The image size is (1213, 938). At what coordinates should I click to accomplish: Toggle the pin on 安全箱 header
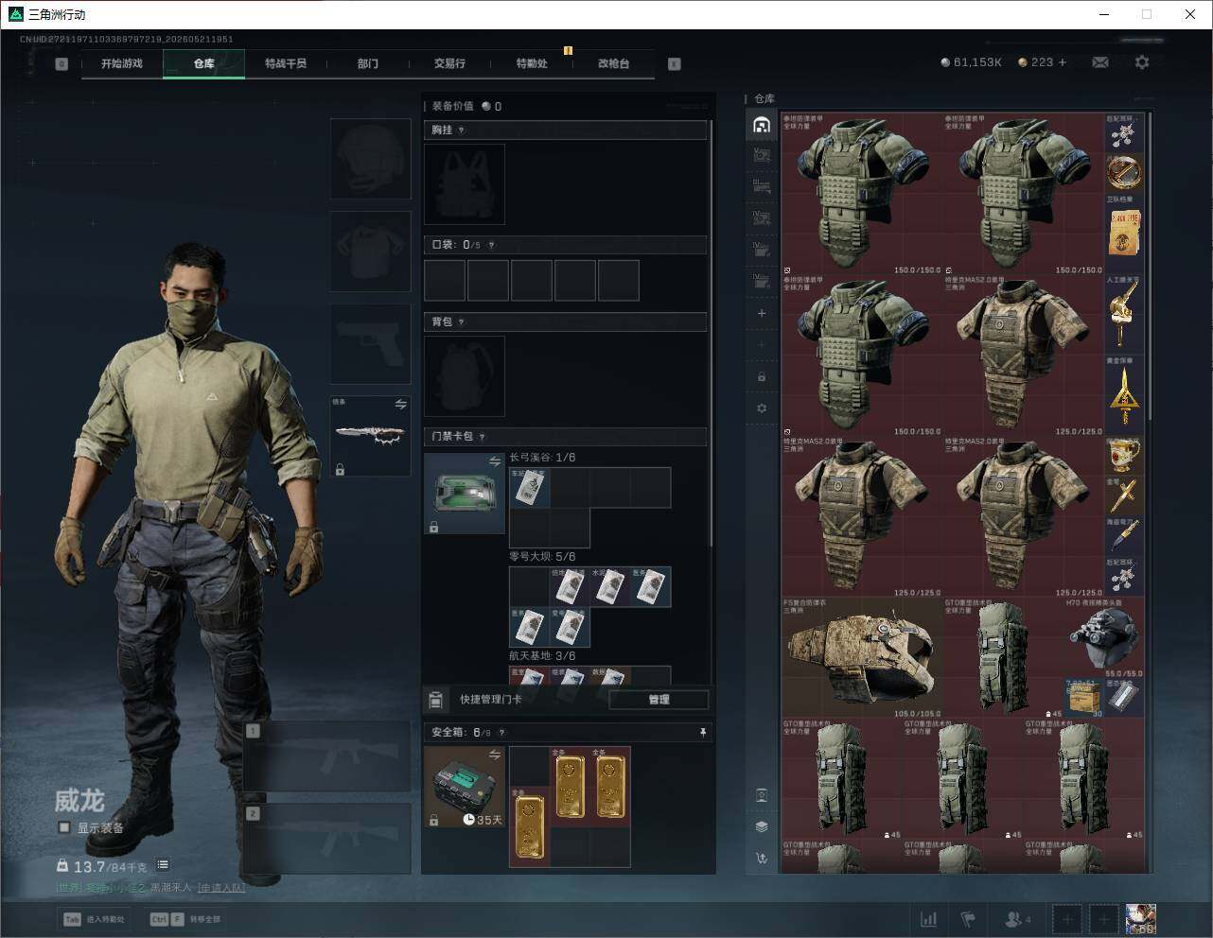[702, 733]
